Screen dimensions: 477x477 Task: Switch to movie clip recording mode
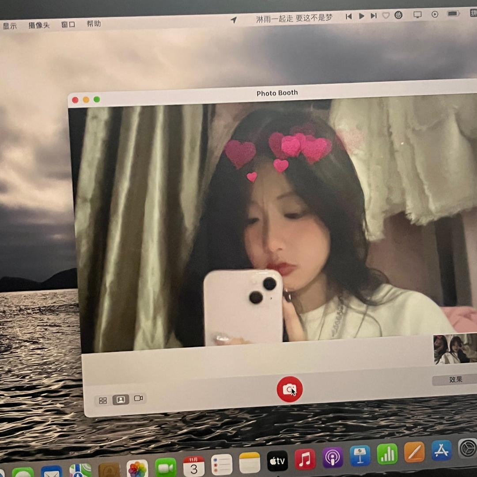138,398
